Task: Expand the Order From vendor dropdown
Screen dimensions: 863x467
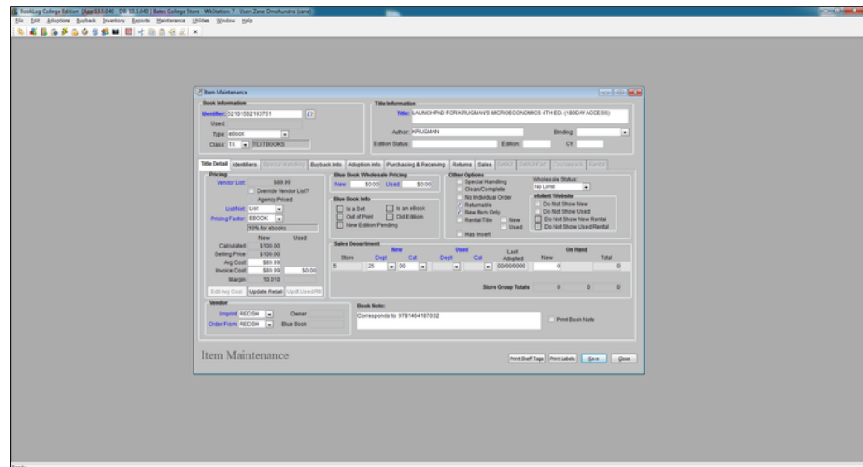Action: (269, 325)
